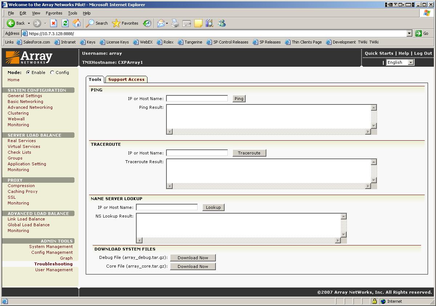Switch to the Support Access tab

tap(126, 79)
